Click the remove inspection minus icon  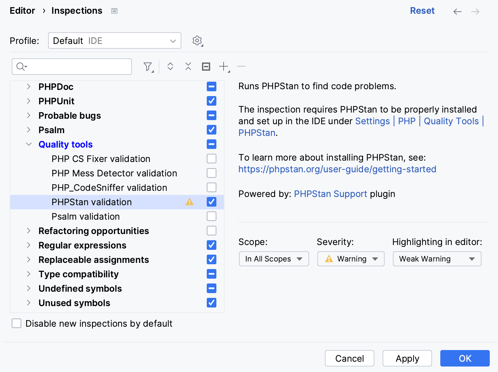click(241, 66)
